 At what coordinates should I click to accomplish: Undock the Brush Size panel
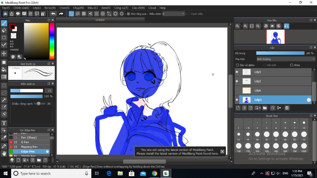311,116
